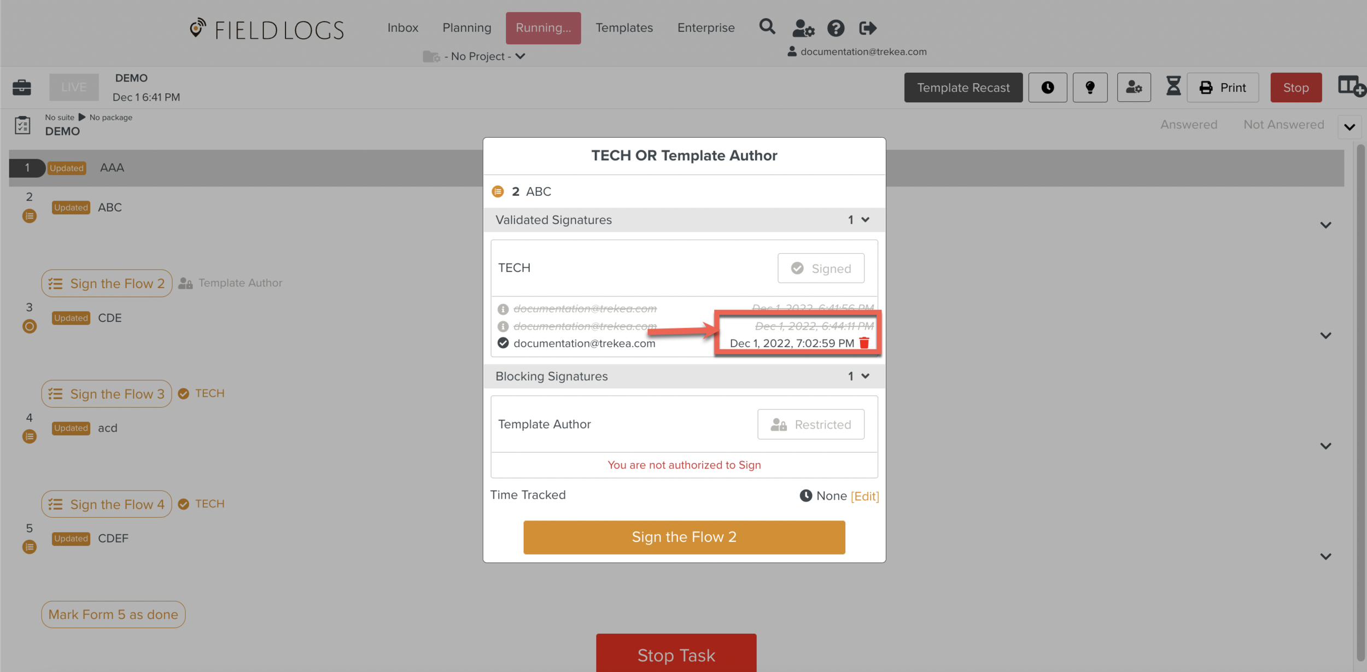Select the Not Answered filter
1367x672 pixels.
point(1283,125)
